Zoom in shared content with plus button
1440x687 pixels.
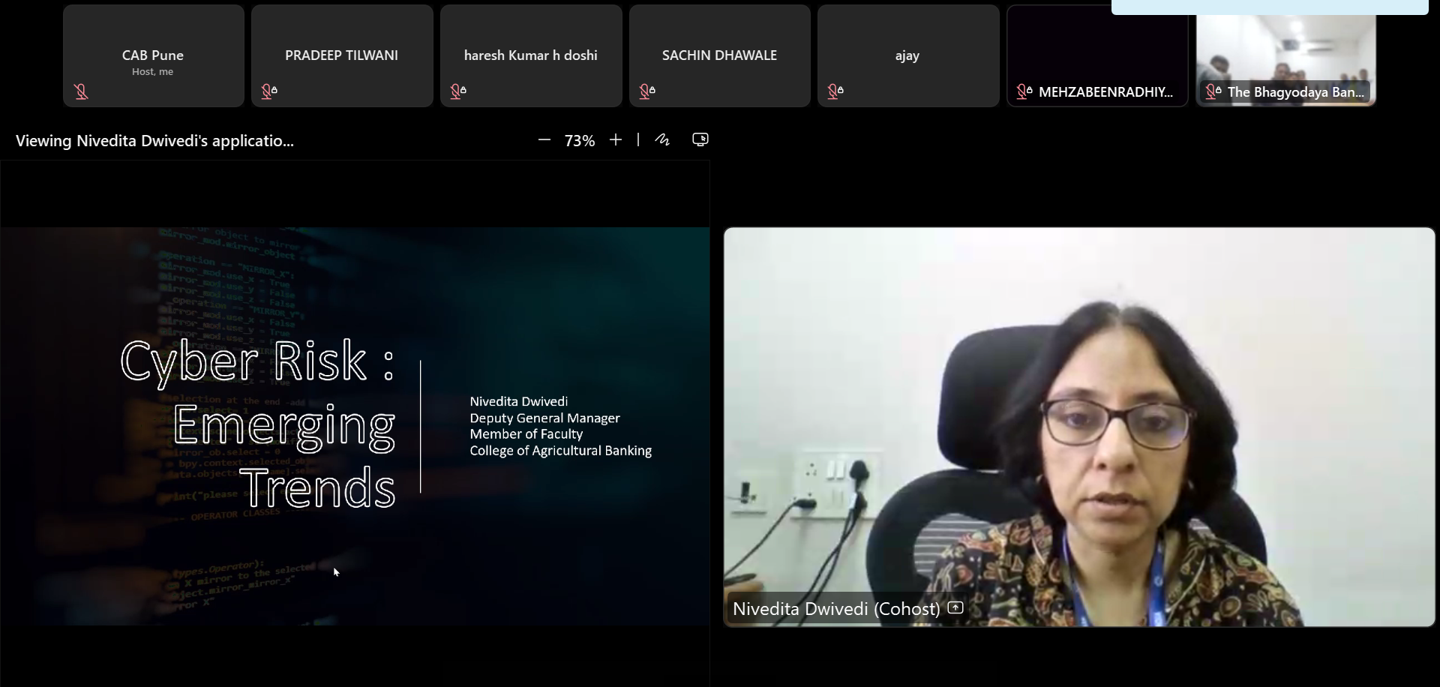click(616, 140)
